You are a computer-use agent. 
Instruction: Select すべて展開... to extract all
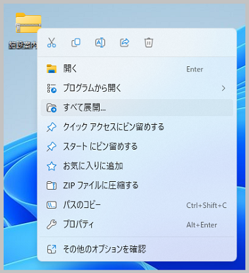[x=137, y=108]
